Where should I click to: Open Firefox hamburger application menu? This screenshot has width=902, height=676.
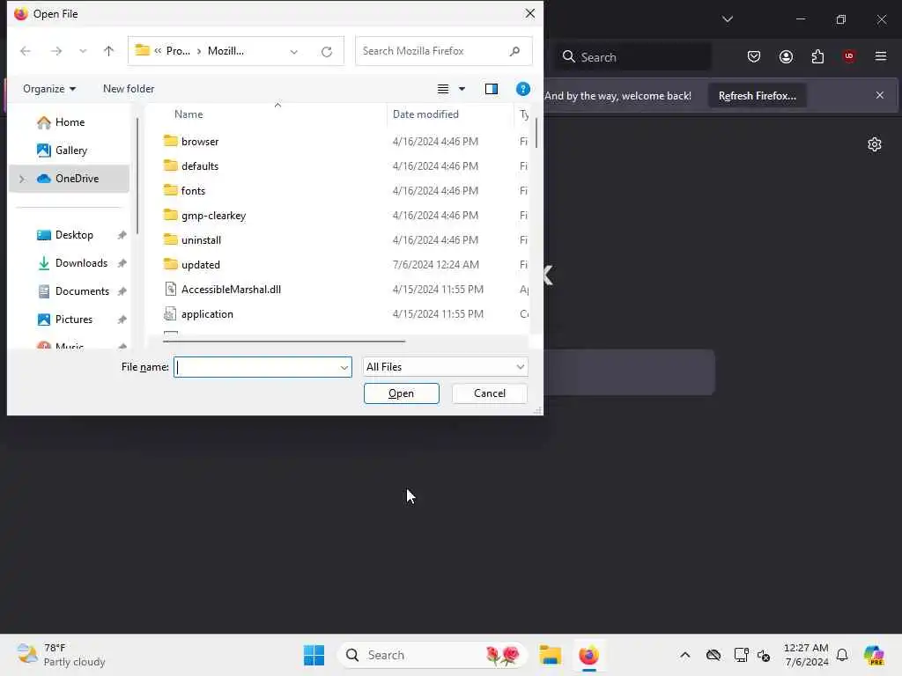tap(881, 56)
